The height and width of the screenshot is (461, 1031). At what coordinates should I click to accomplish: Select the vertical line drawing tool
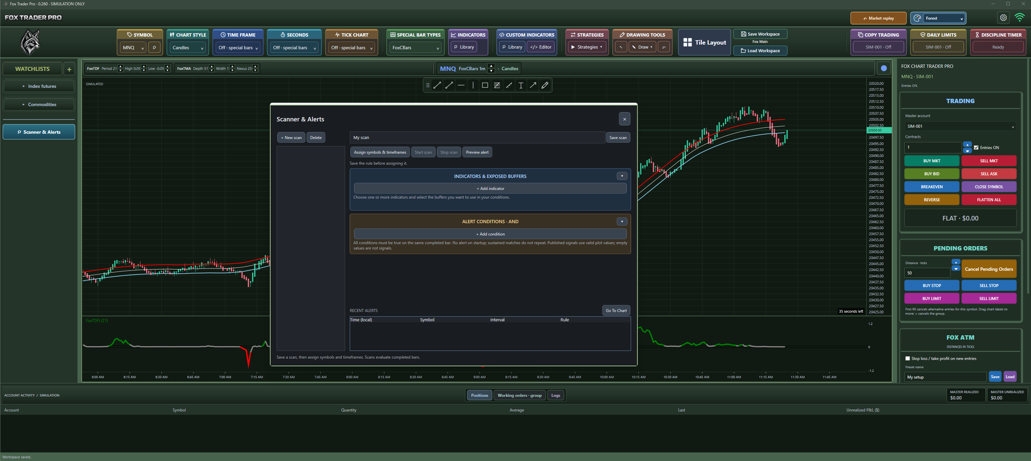point(473,85)
